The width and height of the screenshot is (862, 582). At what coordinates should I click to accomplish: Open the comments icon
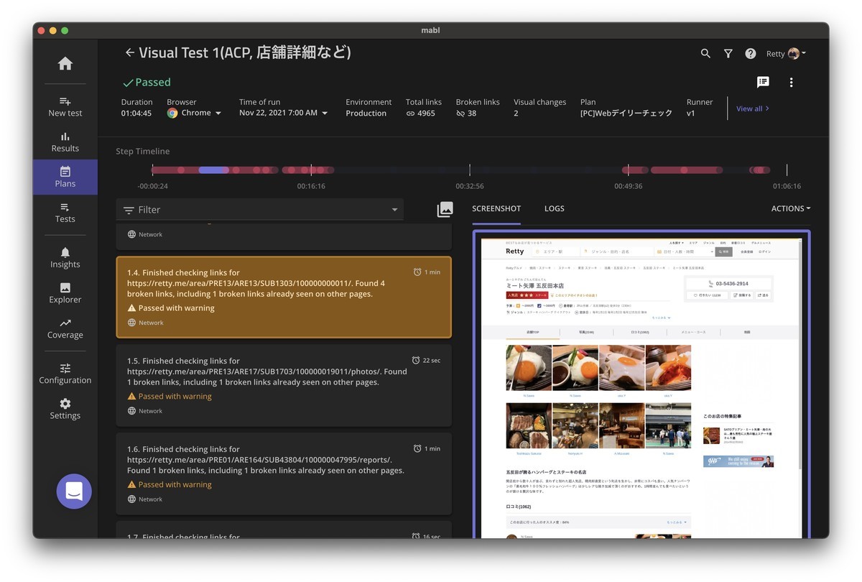[763, 82]
